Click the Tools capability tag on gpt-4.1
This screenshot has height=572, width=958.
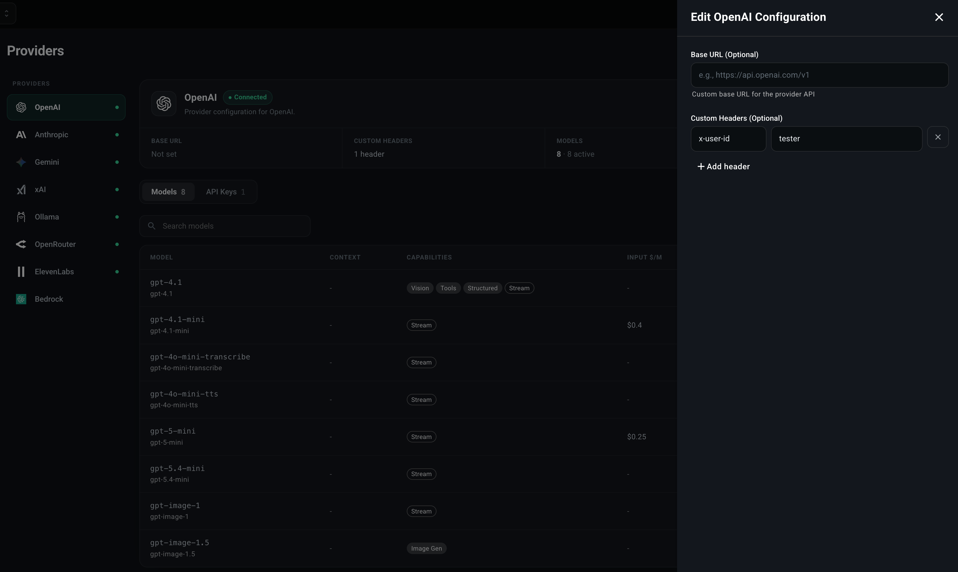pos(448,288)
